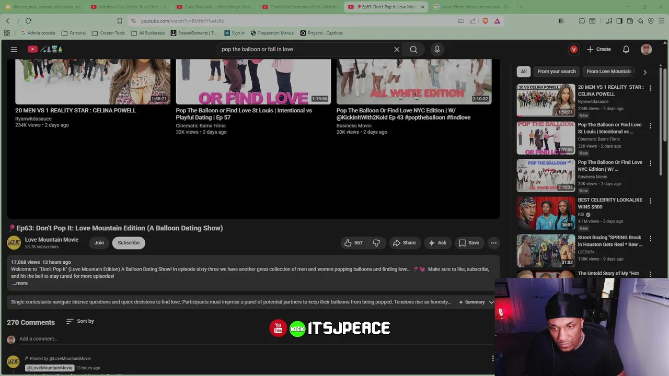Screen dimensions: 669x376
Task: Click the browser address bar URL
Action: coord(182,21)
